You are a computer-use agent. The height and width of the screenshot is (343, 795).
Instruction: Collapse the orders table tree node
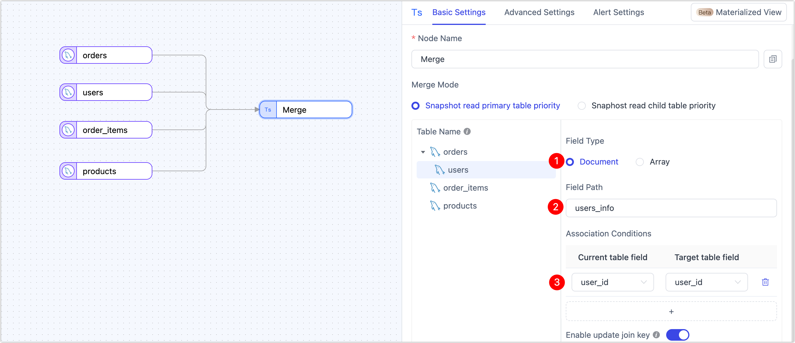[x=423, y=152]
